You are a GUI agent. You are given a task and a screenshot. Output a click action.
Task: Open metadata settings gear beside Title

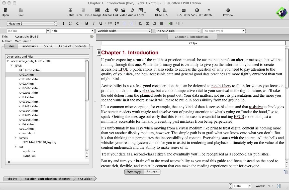point(92,37)
